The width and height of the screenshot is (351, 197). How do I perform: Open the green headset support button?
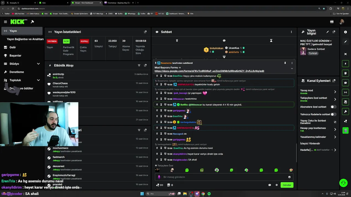pyautogui.click(x=343, y=182)
